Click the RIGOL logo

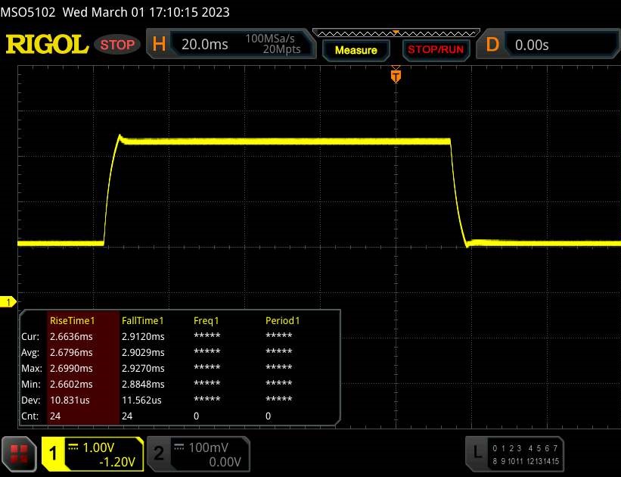pos(47,45)
